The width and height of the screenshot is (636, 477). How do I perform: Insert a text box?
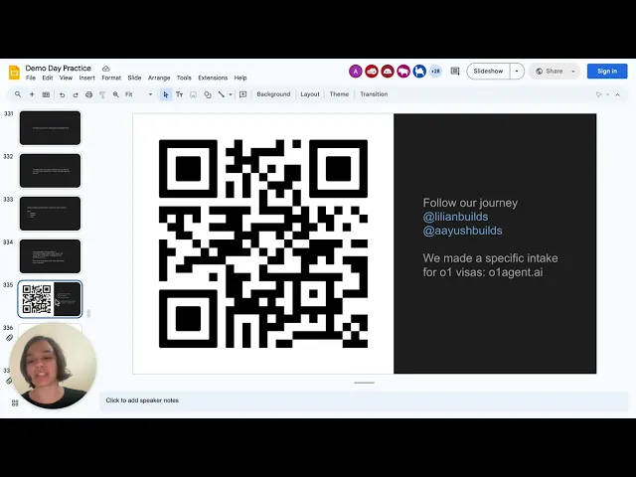[x=179, y=94]
